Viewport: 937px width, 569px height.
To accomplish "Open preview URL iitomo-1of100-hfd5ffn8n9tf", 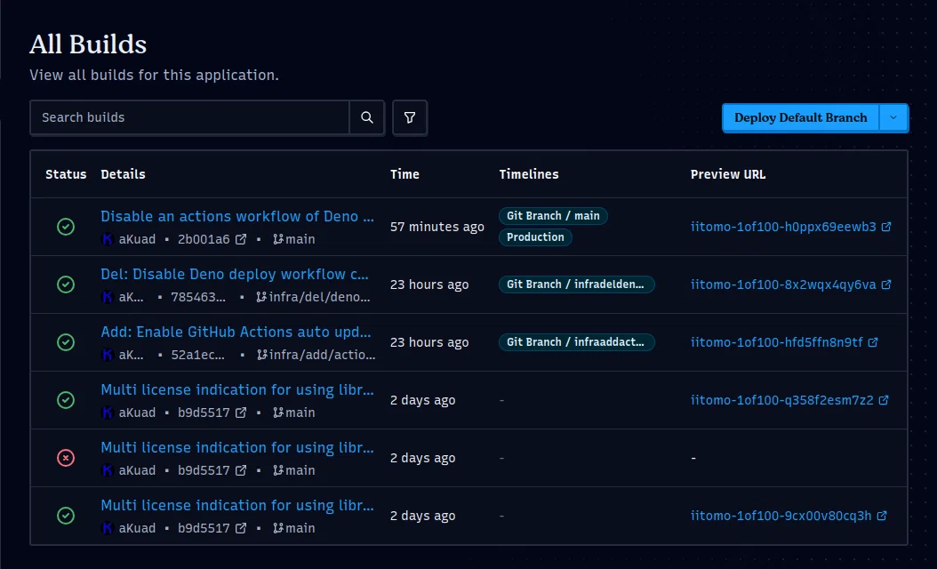I will tap(777, 342).
